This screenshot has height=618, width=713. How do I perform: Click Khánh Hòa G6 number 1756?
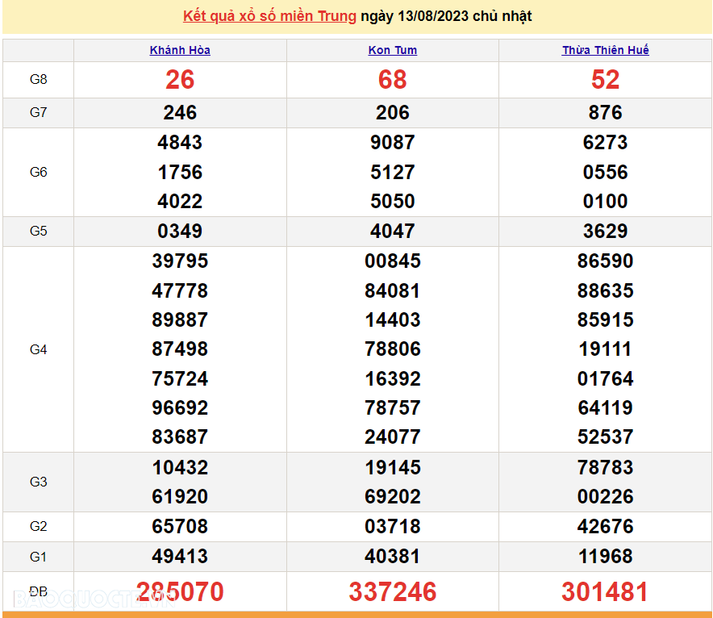(180, 172)
